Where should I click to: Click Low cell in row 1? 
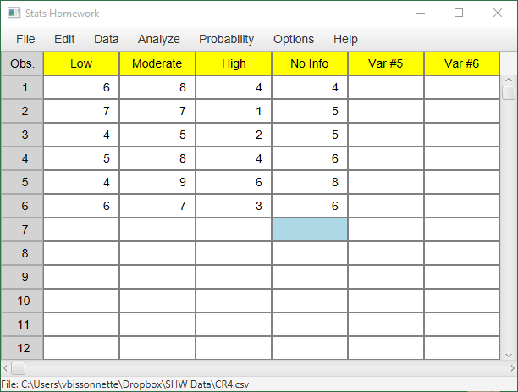tap(81, 87)
